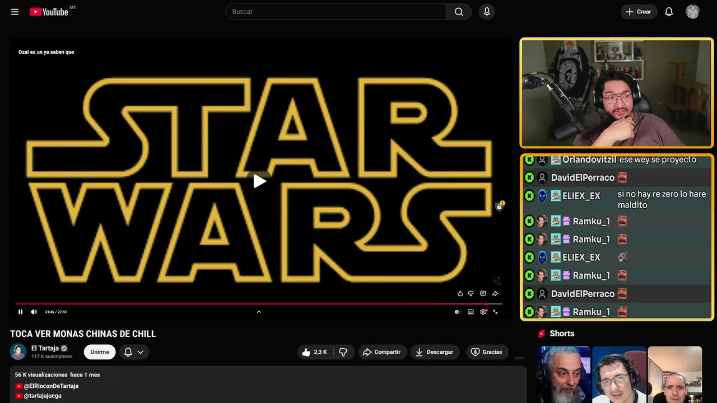Open El Tartaja channel avatar
717x403 pixels.
coord(18,352)
